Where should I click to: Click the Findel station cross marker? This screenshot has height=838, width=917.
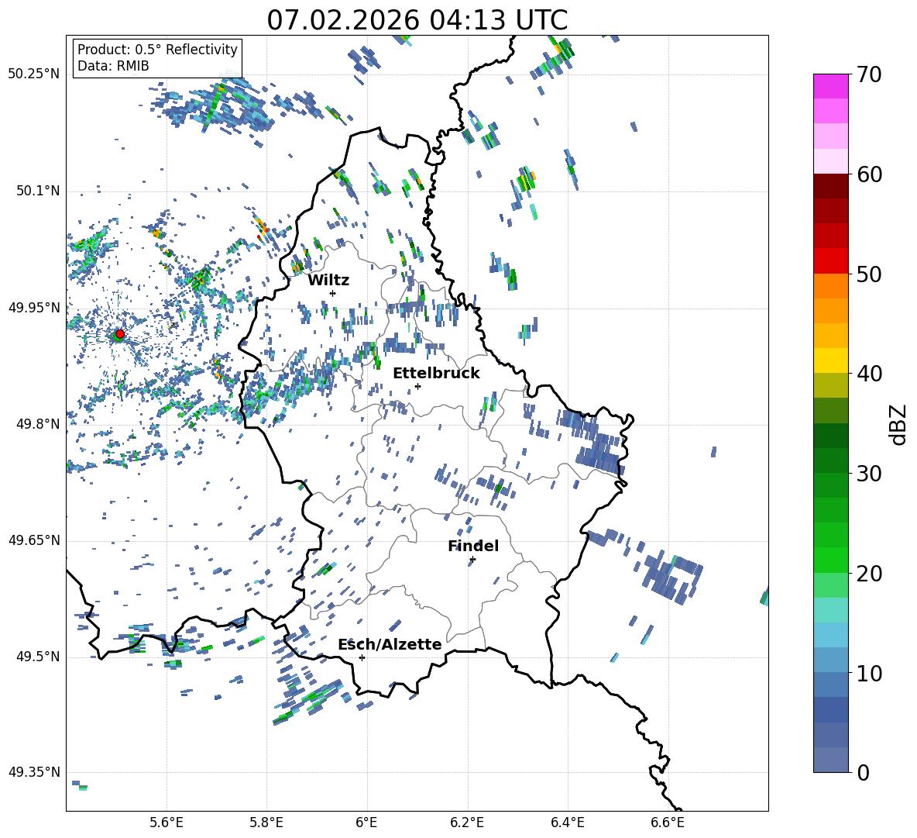coord(472,559)
